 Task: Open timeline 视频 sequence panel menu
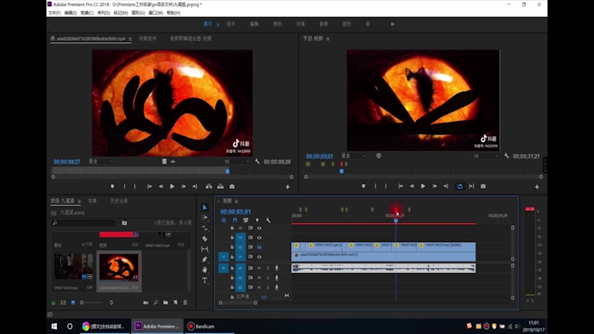pos(236,201)
